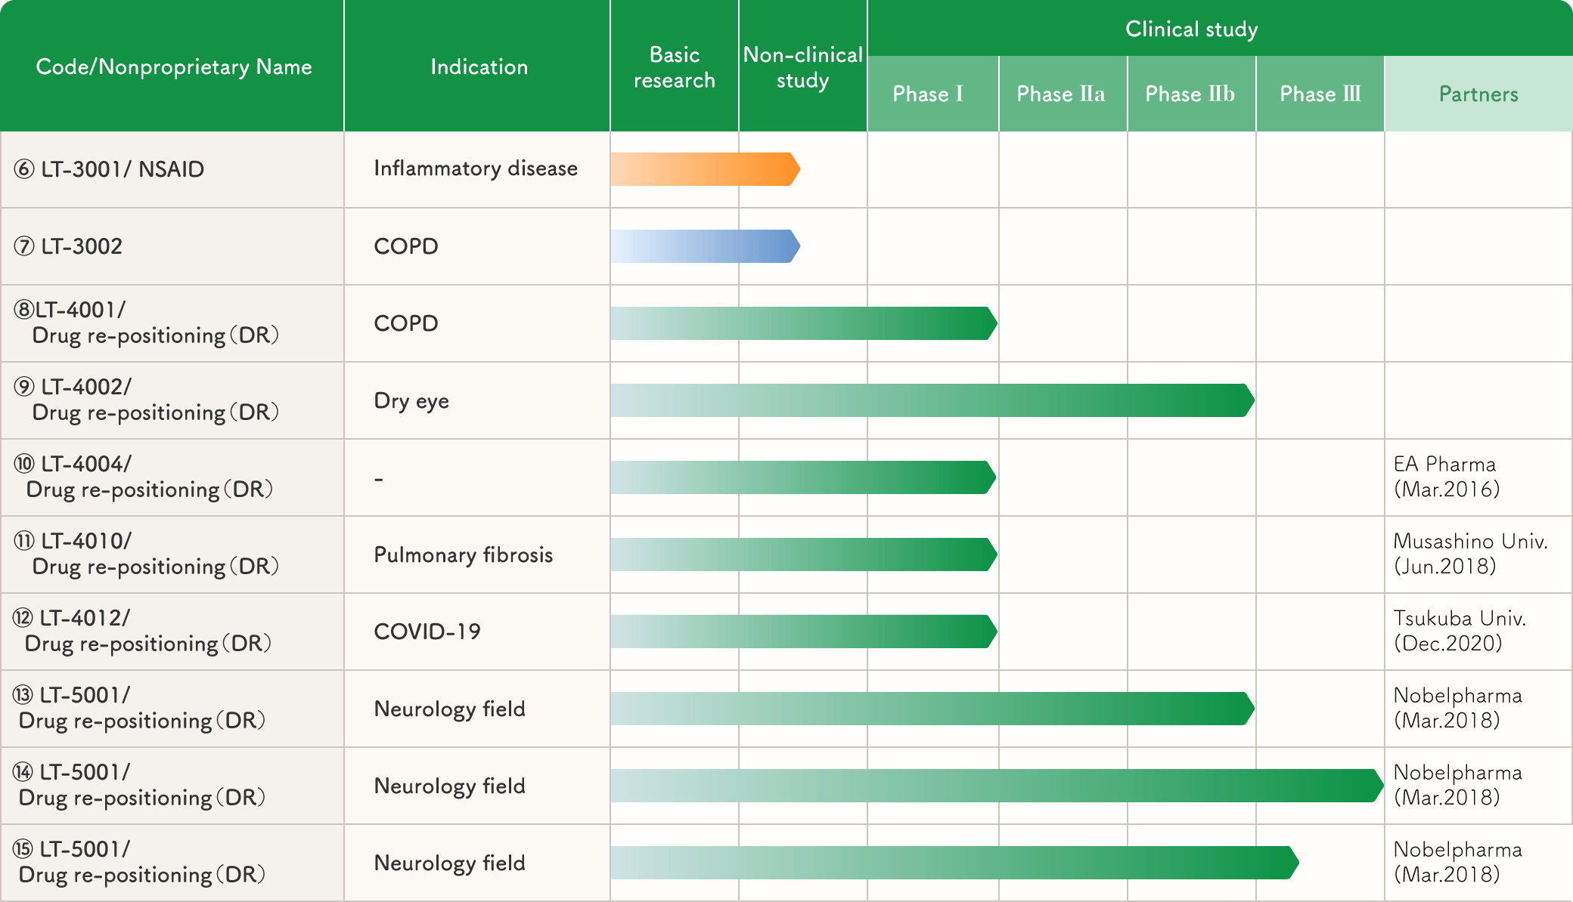Click the LT-4004 progress bar
Viewport: 1573px width, 902px height.
(x=803, y=477)
